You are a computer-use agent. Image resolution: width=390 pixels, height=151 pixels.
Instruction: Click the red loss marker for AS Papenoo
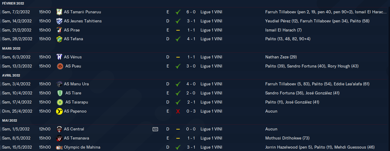point(178,111)
